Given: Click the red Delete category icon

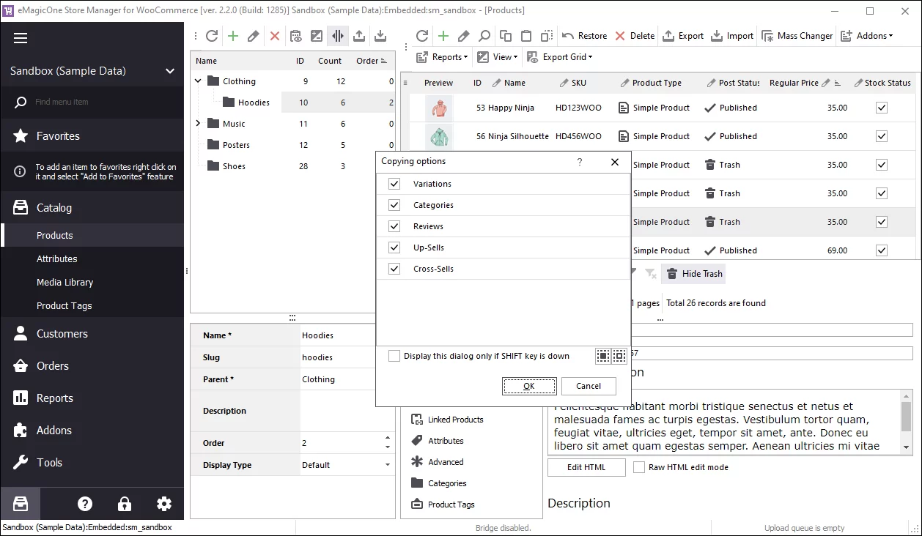Looking at the screenshot, I should (276, 35).
